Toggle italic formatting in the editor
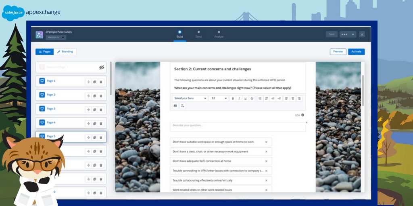Viewport: 413px width, 206px height. [239, 98]
